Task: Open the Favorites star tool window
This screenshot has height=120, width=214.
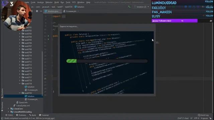Action: point(2,107)
